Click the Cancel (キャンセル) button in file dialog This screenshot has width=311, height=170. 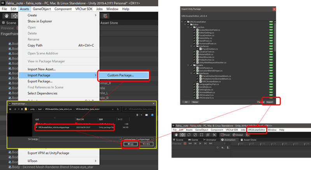pyautogui.click(x=146, y=144)
